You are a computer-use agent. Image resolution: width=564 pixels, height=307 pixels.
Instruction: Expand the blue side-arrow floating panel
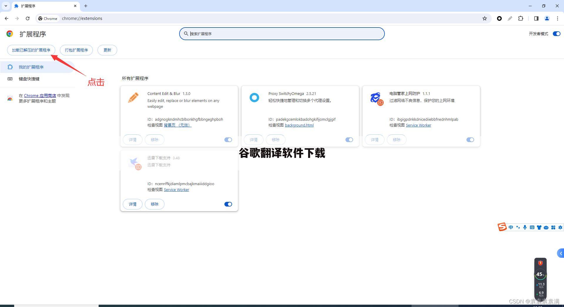560,253
